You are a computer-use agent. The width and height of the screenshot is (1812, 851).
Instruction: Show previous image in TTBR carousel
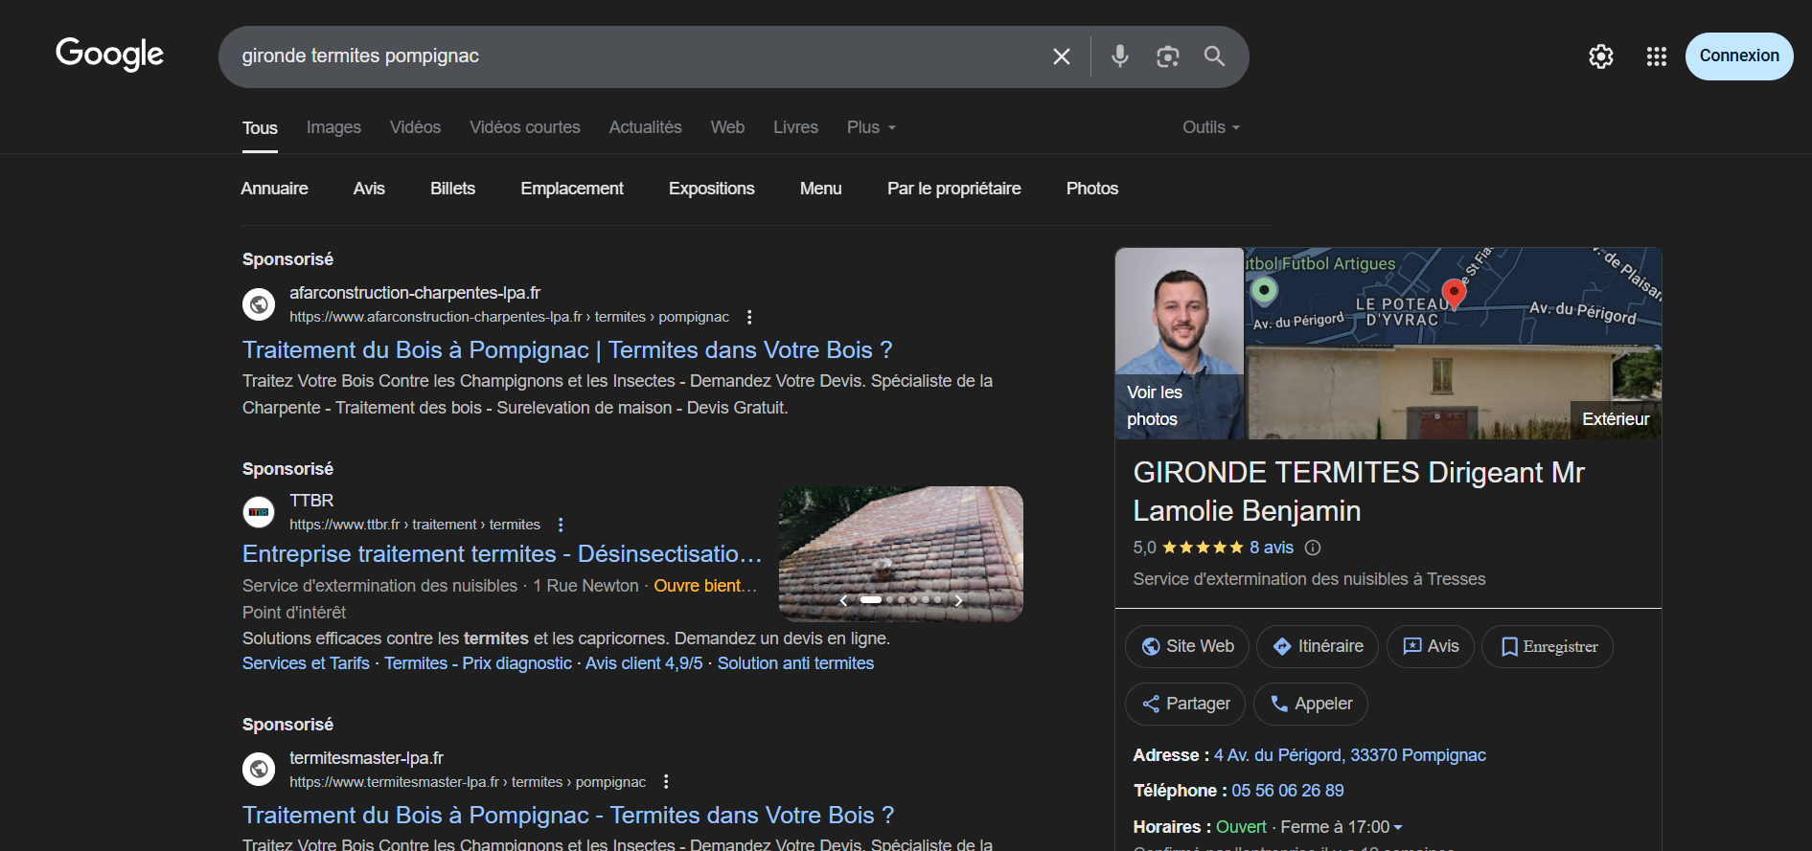point(843,600)
